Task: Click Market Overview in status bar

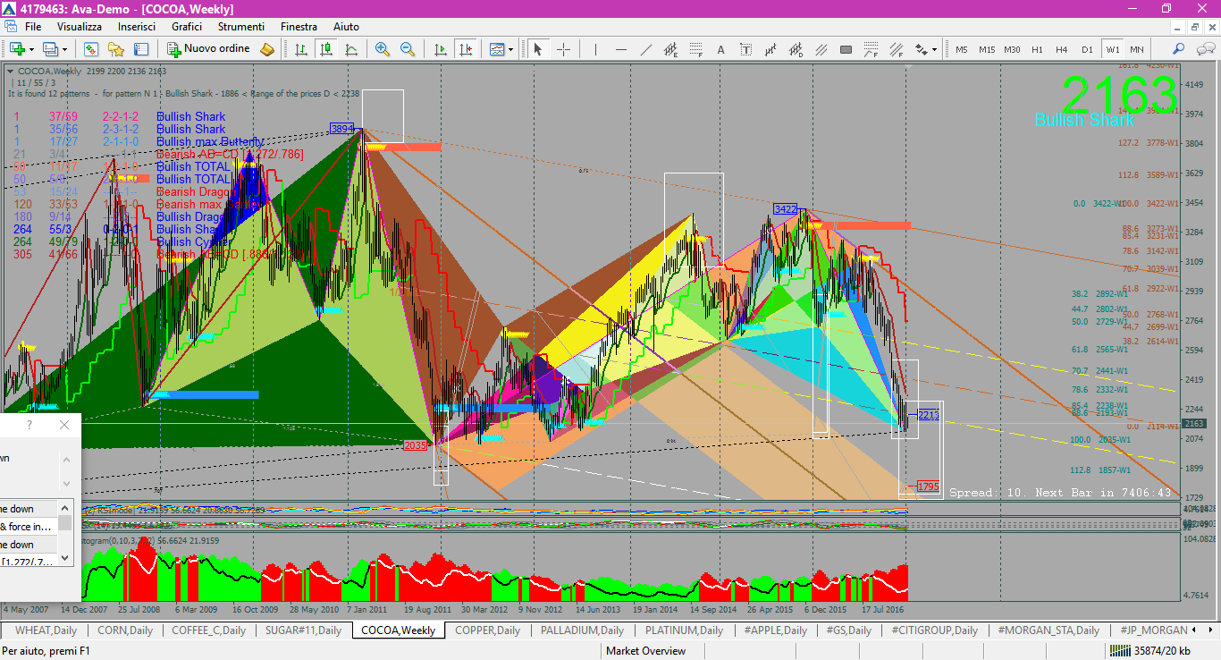Action: click(x=645, y=651)
